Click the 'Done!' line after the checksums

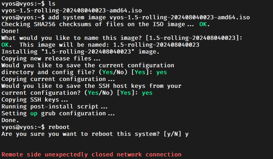(10, 31)
